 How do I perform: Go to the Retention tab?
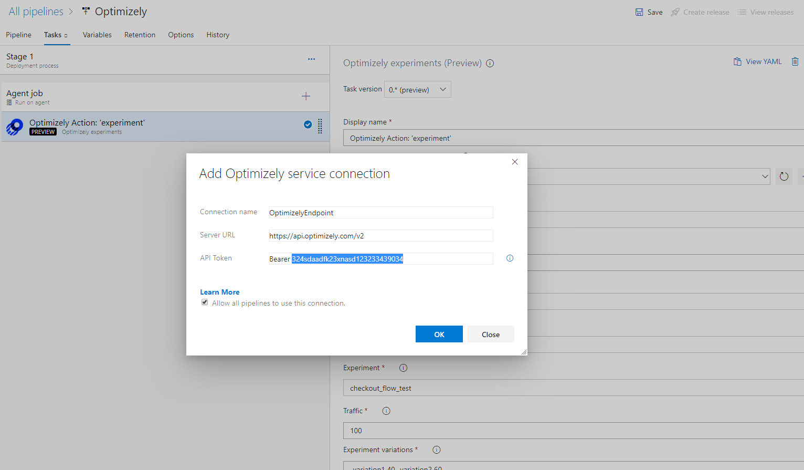[x=140, y=35]
